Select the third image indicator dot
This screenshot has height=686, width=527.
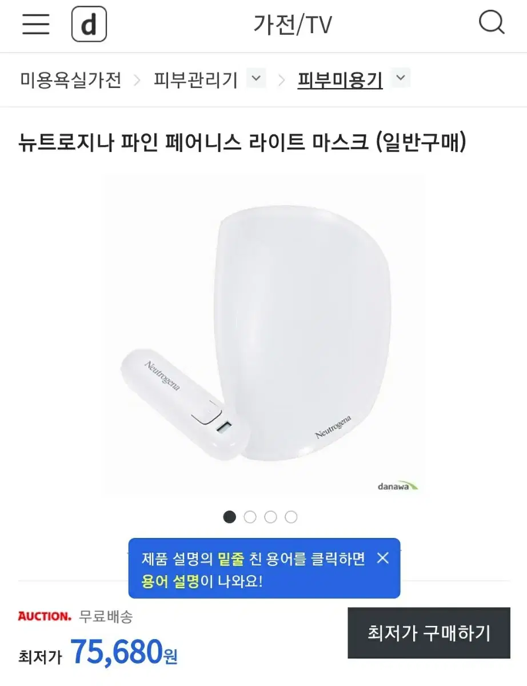[270, 517]
